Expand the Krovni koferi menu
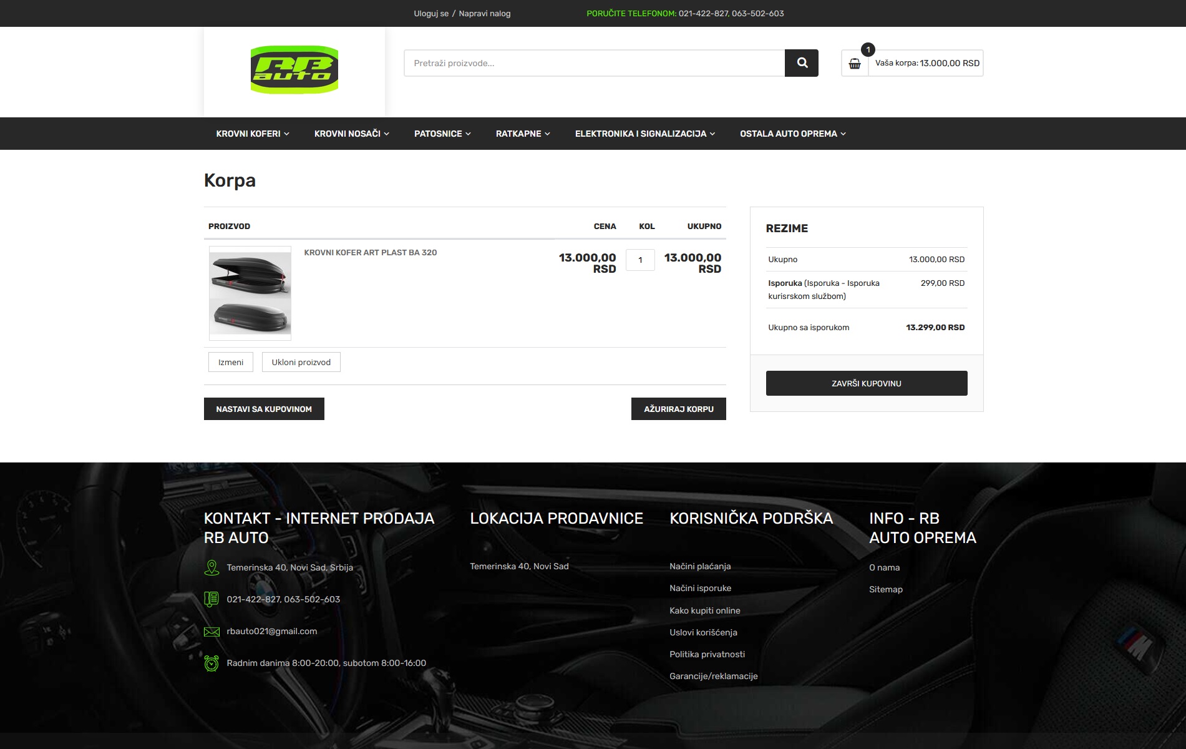The image size is (1186, 749). point(253,134)
